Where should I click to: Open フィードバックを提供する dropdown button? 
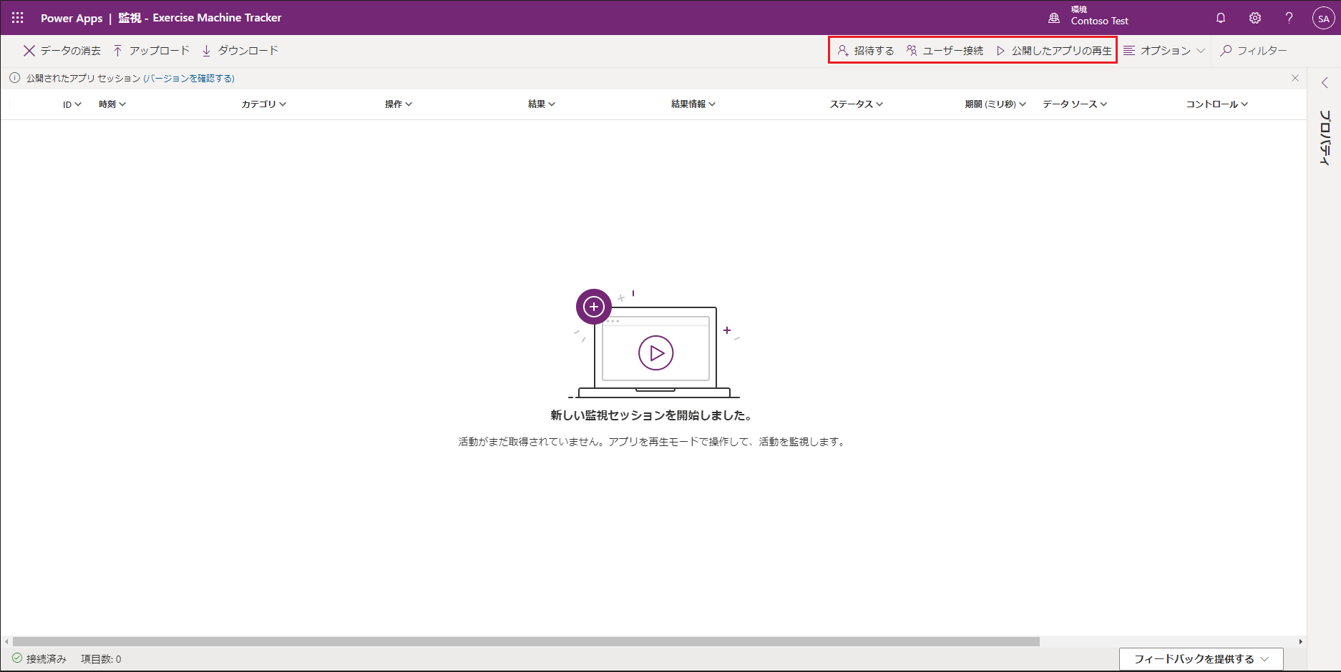[x=1201, y=659]
